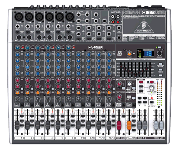Image resolution: width=179 pixels, height=149 pixels.
Task: Click the channel 6 XLR mic input socket
Action: coord(70,17)
